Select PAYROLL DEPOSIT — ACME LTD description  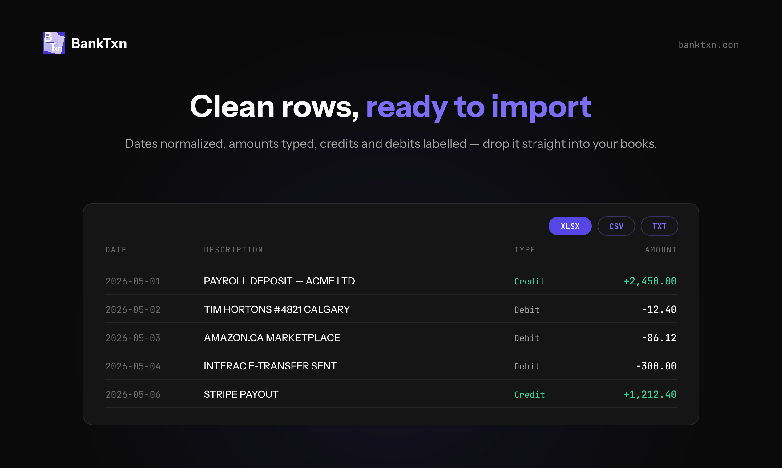(x=279, y=281)
